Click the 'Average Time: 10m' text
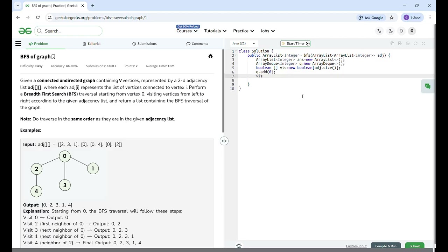 160,66
